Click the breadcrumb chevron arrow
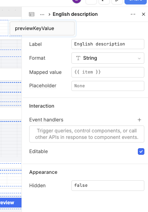The width and height of the screenshot is (148, 212). point(49,14)
